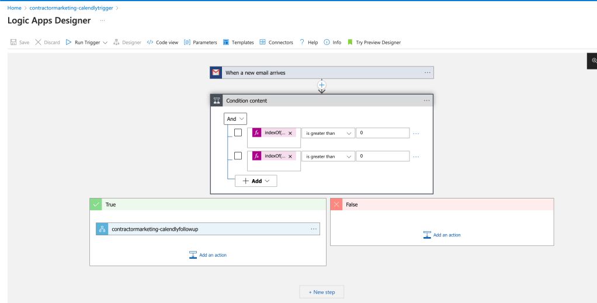
Task: Click the zoom magnifier icon at right edge
Action: (594, 61)
